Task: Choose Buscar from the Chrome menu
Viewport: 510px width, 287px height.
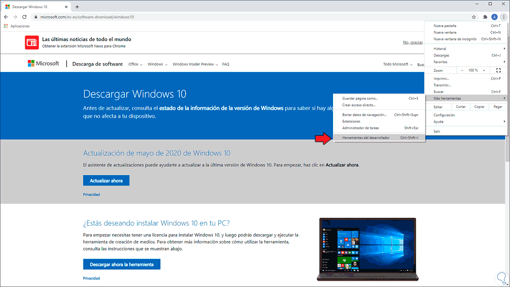Action: [x=466, y=92]
